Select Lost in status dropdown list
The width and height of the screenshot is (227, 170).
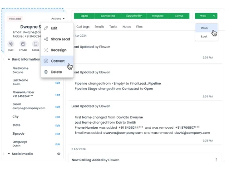[x=207, y=36]
